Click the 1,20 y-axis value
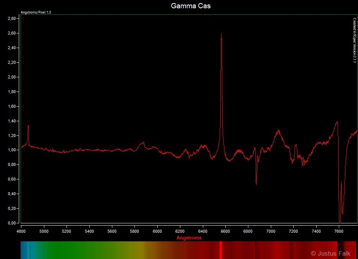 tap(12, 136)
